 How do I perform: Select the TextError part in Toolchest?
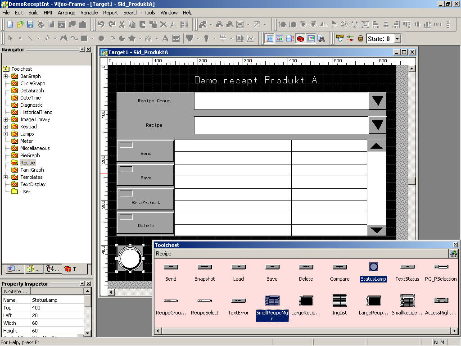tap(239, 305)
